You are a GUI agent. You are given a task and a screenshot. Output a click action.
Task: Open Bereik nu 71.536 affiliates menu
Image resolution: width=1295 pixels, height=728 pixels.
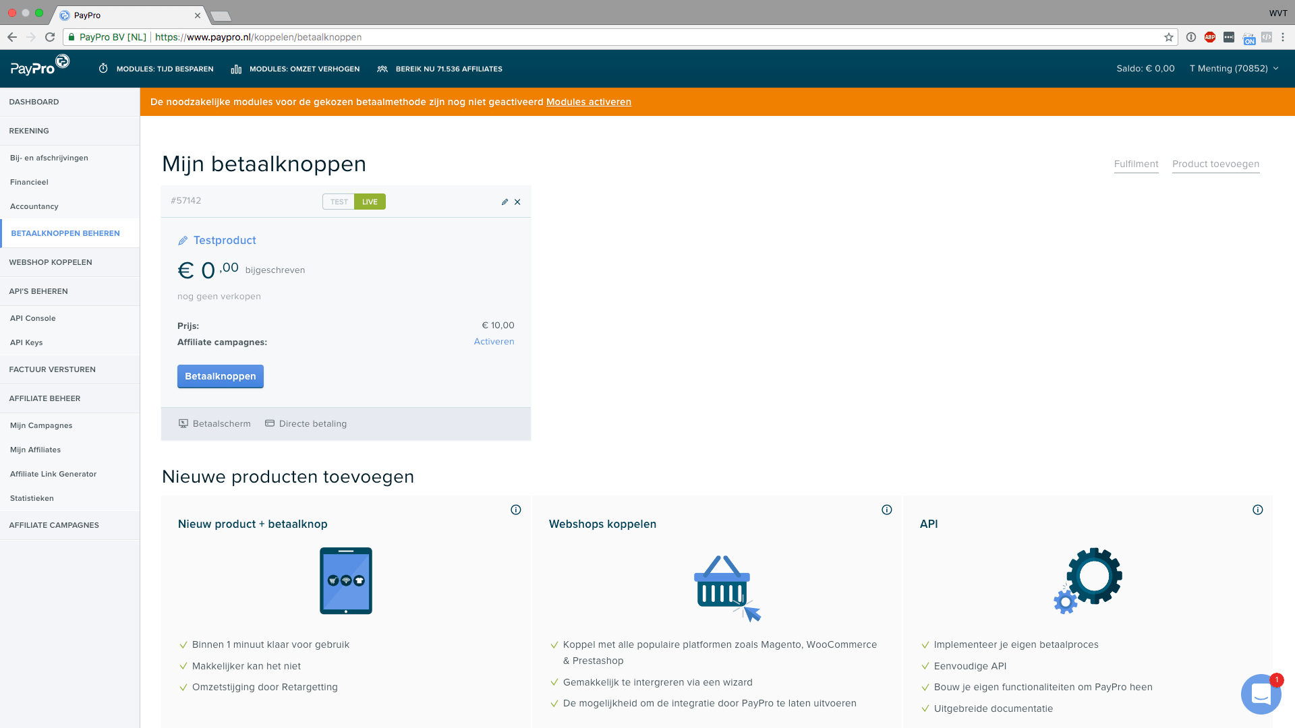coord(440,69)
